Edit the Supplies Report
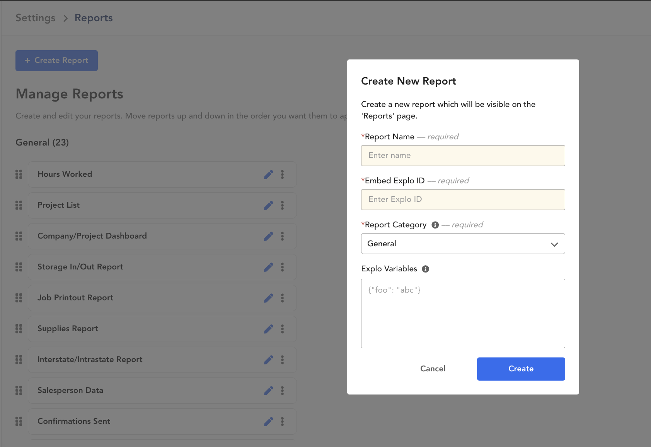The width and height of the screenshot is (651, 447). 269,329
